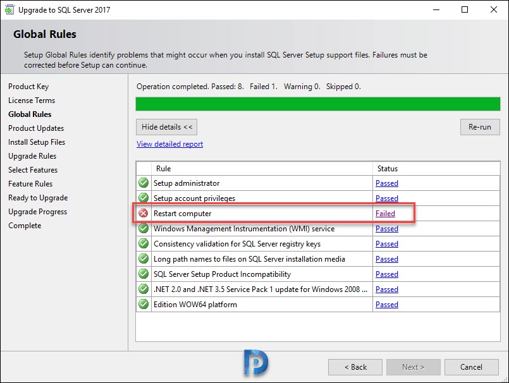Select the Product Updates step

(36, 128)
